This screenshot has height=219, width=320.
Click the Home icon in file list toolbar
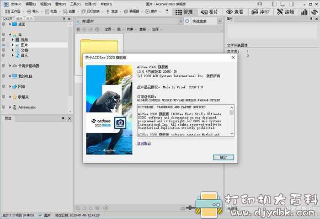click(x=78, y=29)
